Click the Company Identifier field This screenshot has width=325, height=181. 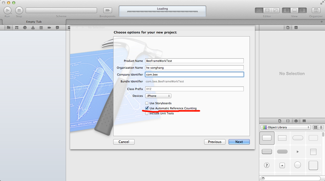pos(194,75)
